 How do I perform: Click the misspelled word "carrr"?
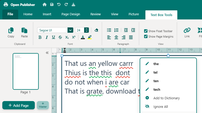126,64
